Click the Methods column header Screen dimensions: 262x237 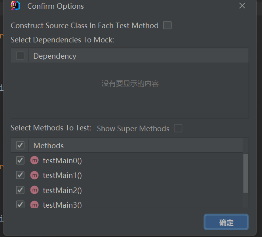pyautogui.click(x=135, y=145)
